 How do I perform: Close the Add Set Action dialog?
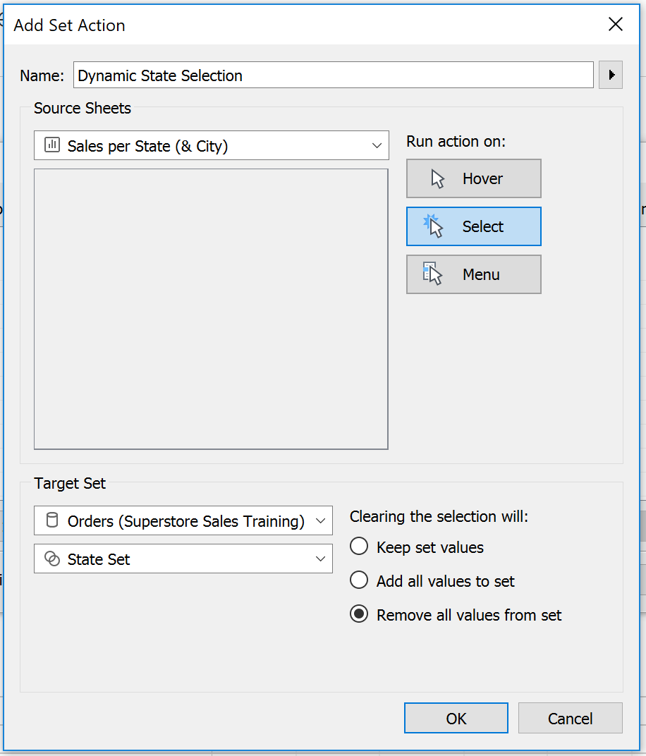click(616, 24)
